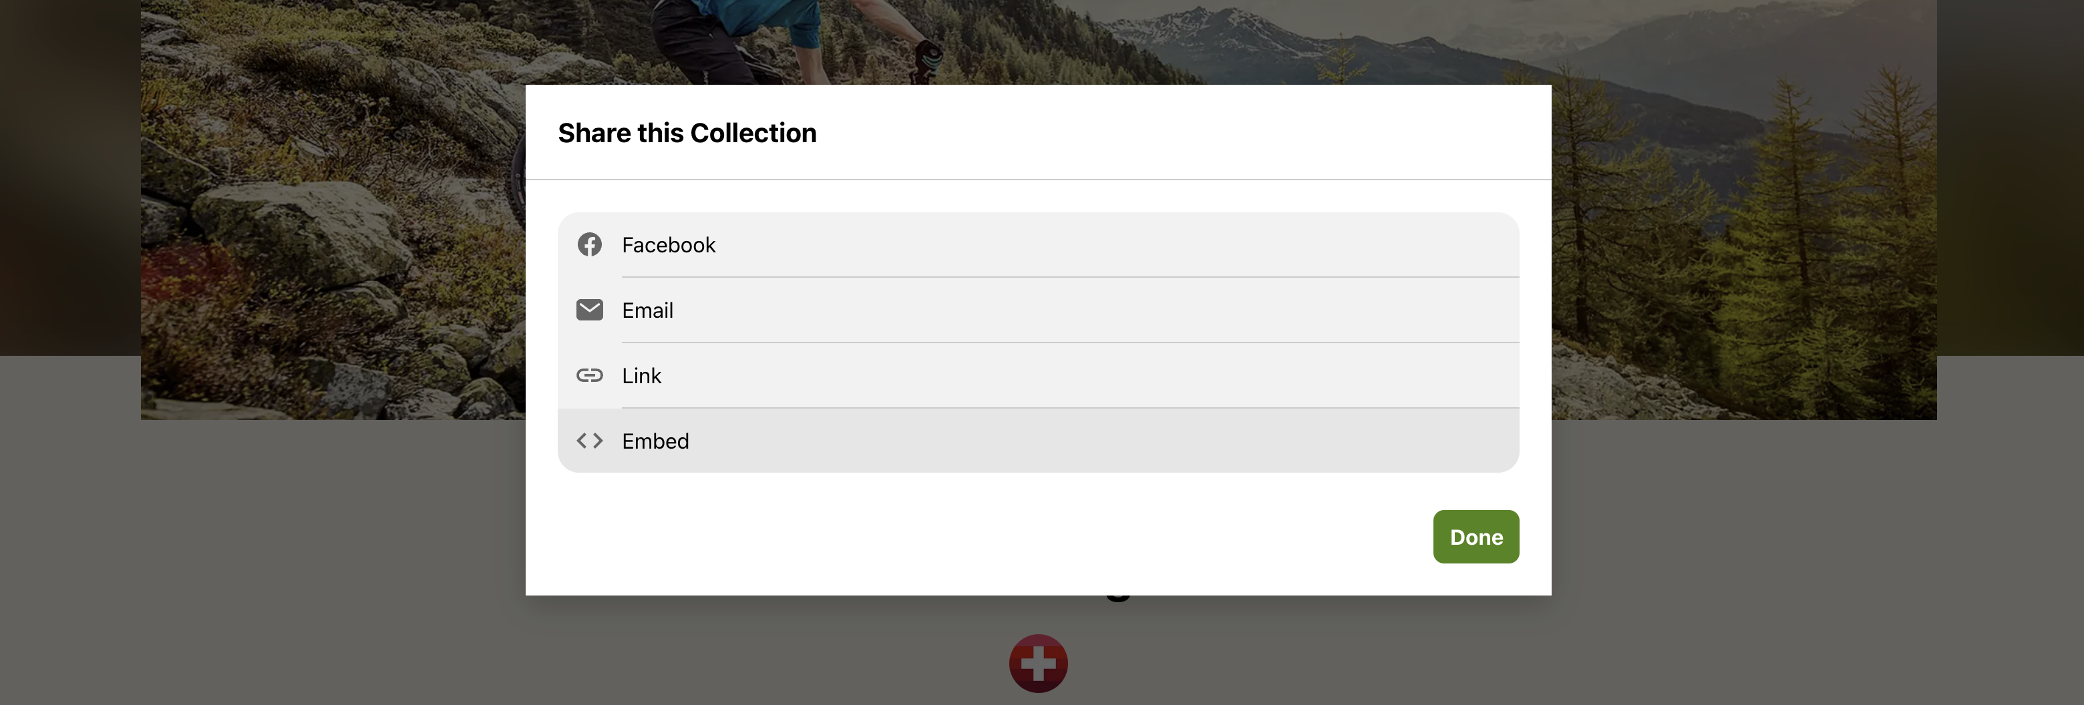Click the white footer area beside Done
Image resolution: width=2084 pixels, height=705 pixels.
(x=971, y=537)
